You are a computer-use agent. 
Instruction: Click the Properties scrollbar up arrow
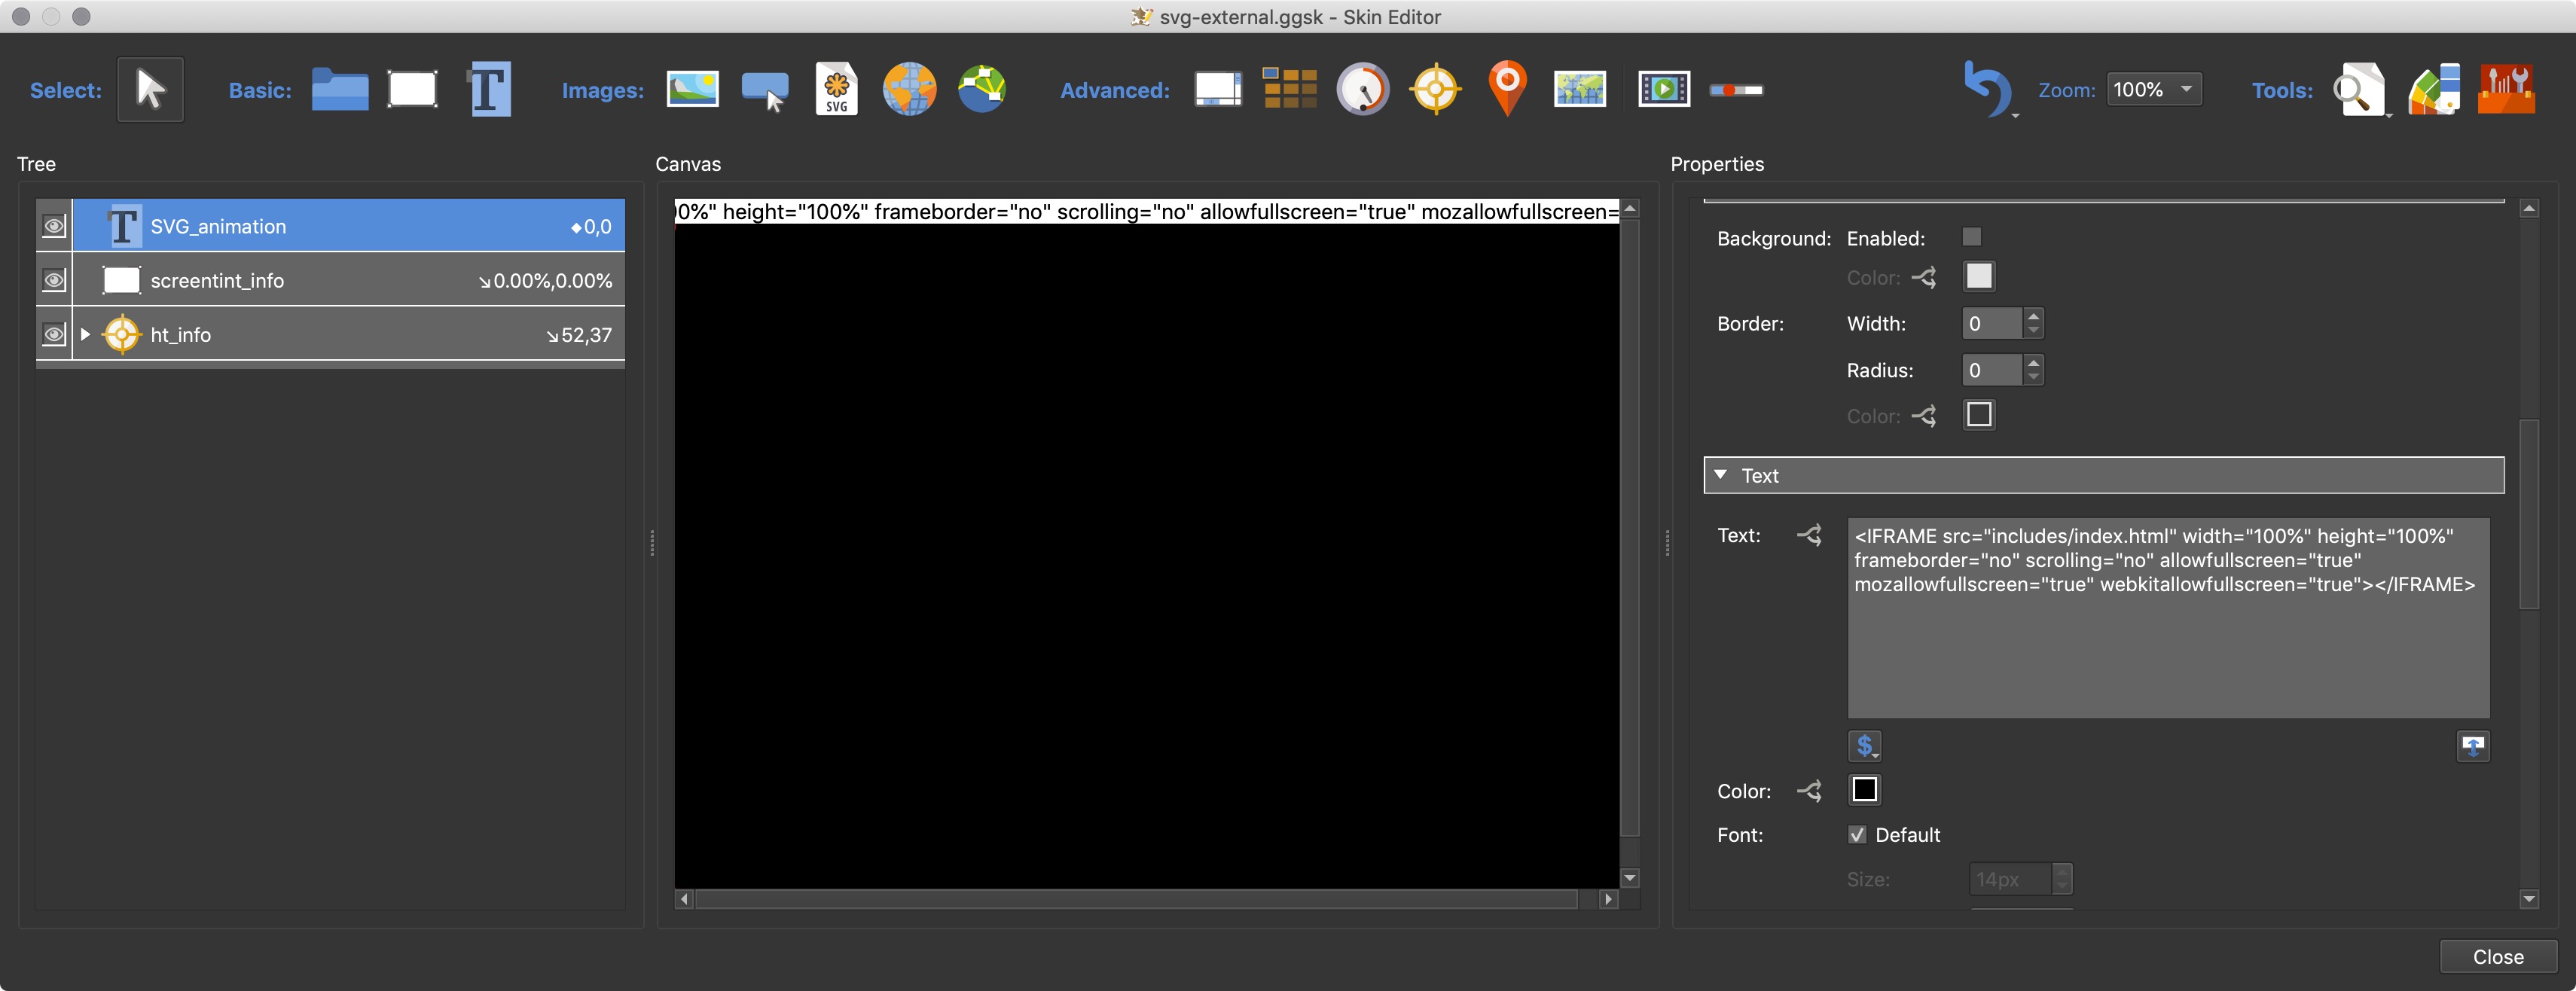pos(2529,209)
